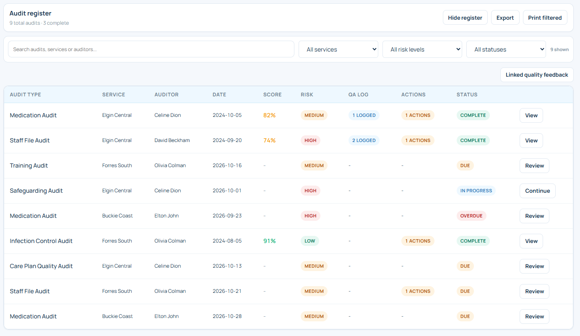The width and height of the screenshot is (580, 336).
Task: Open the All services dropdown
Action: [x=338, y=49]
